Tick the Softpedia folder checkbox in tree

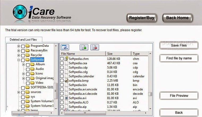click(23, 60)
